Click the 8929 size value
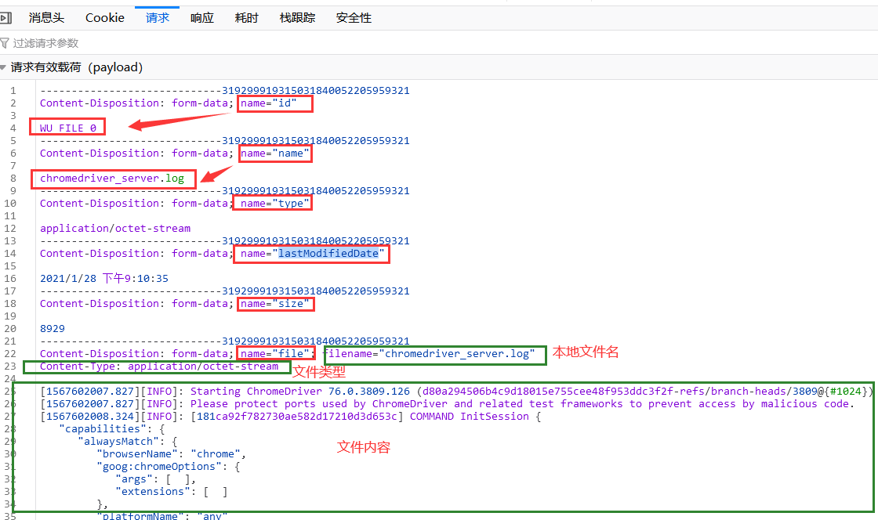Screen dimensions: 878x520 53,329
